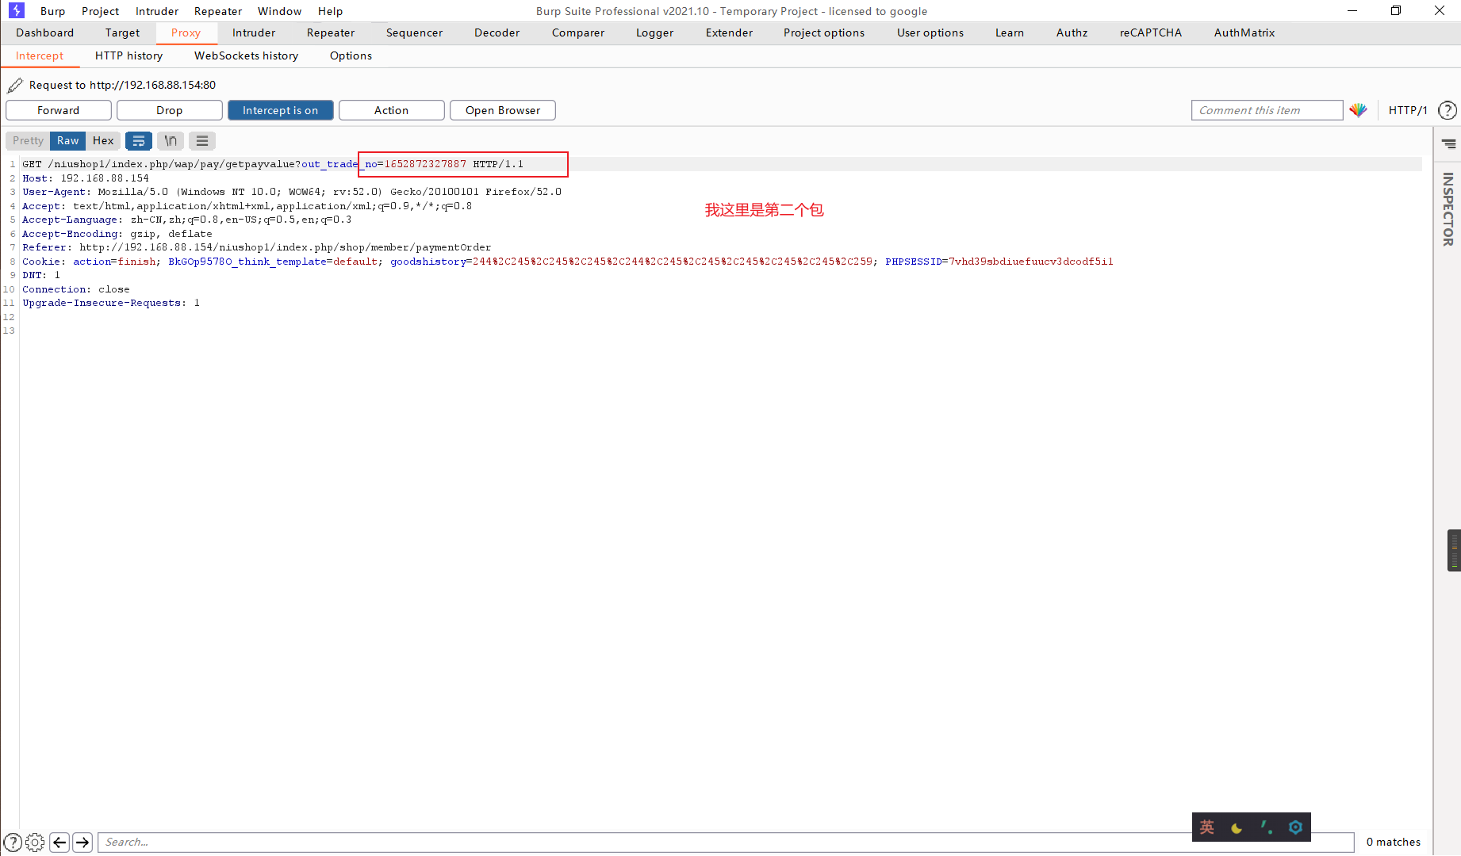The height and width of the screenshot is (856, 1461).
Task: Expand the Inspector panel side tab
Action: click(1448, 209)
